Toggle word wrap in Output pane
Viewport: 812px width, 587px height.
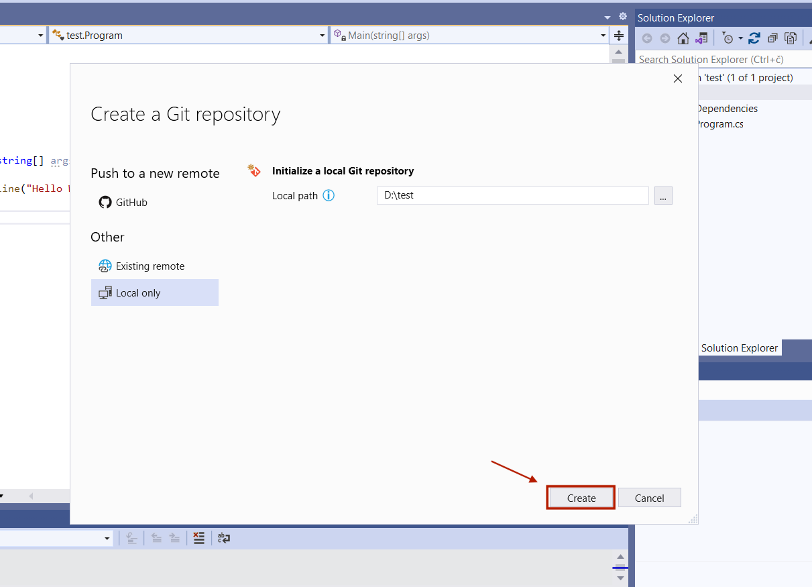224,537
